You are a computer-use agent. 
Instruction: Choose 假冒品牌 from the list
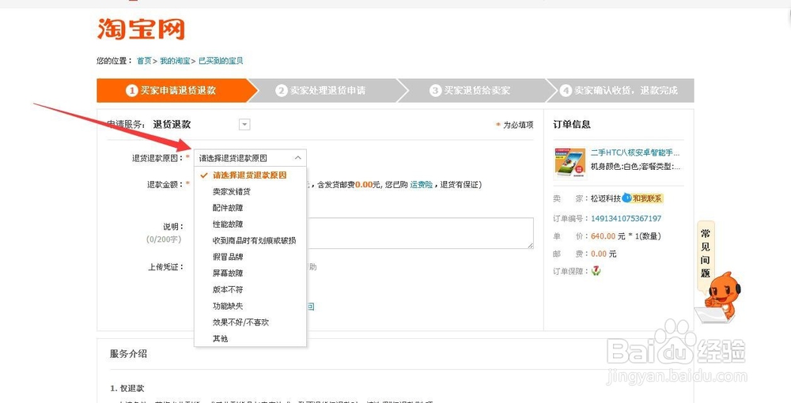pyautogui.click(x=228, y=257)
